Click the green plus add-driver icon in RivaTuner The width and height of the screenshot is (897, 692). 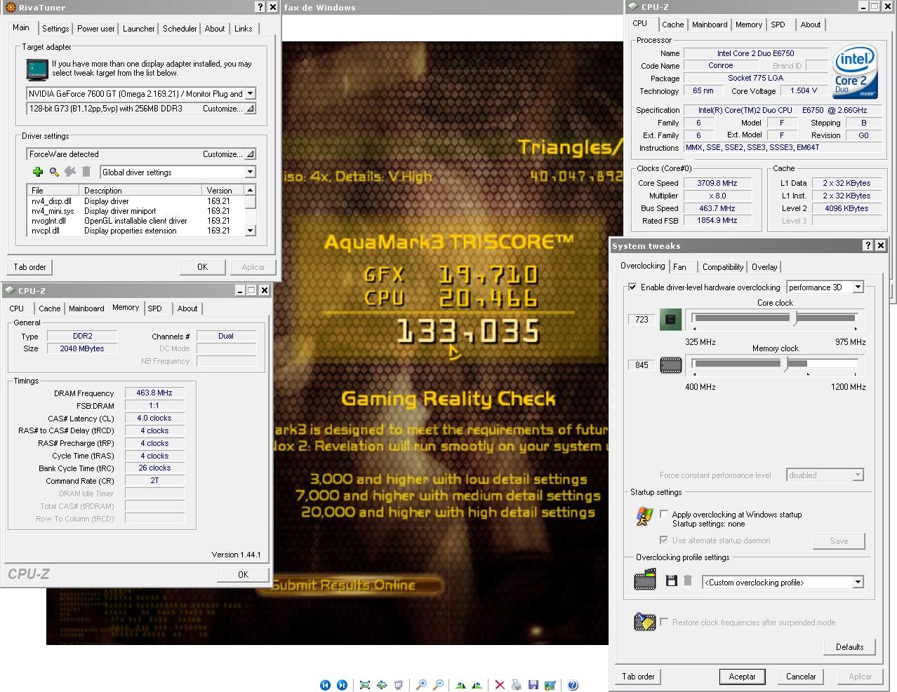(38, 172)
